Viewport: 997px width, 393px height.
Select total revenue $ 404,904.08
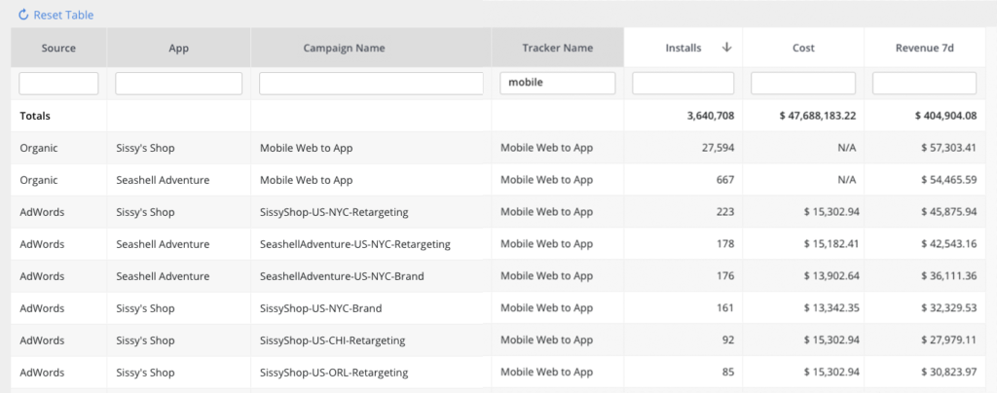[945, 116]
